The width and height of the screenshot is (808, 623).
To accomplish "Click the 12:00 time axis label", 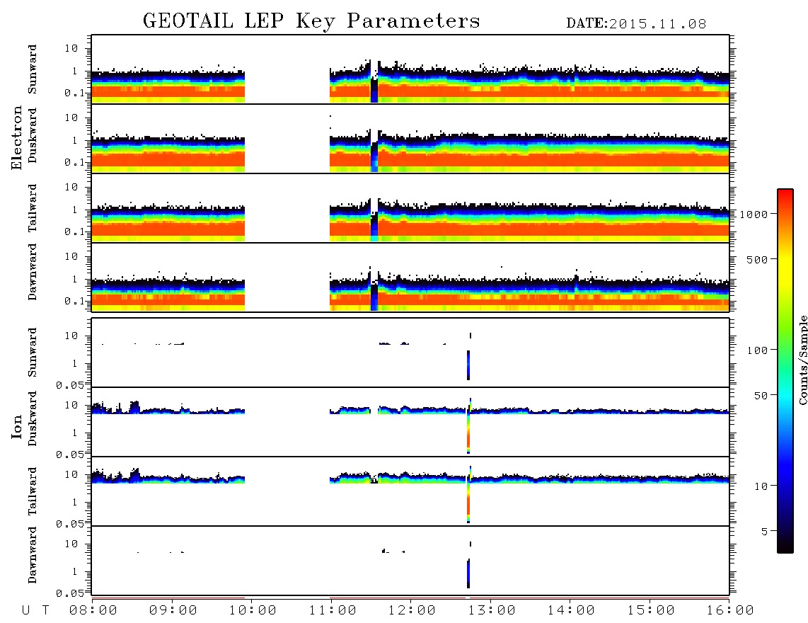I will [412, 611].
